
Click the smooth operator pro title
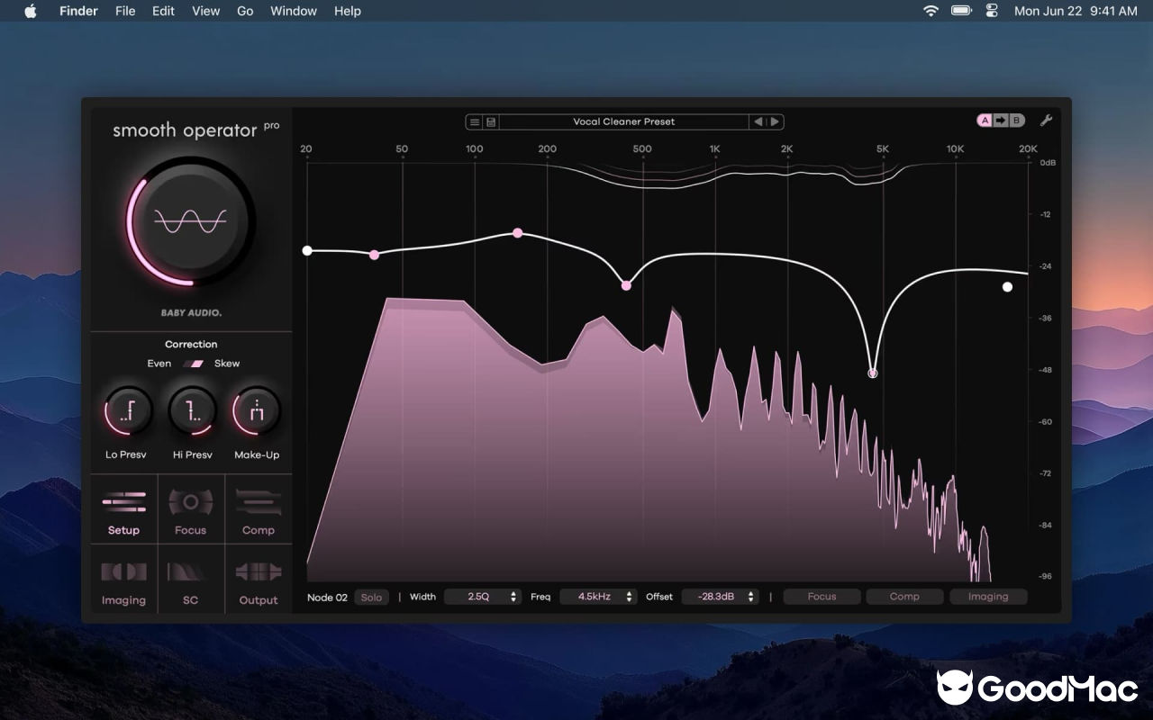click(x=195, y=130)
